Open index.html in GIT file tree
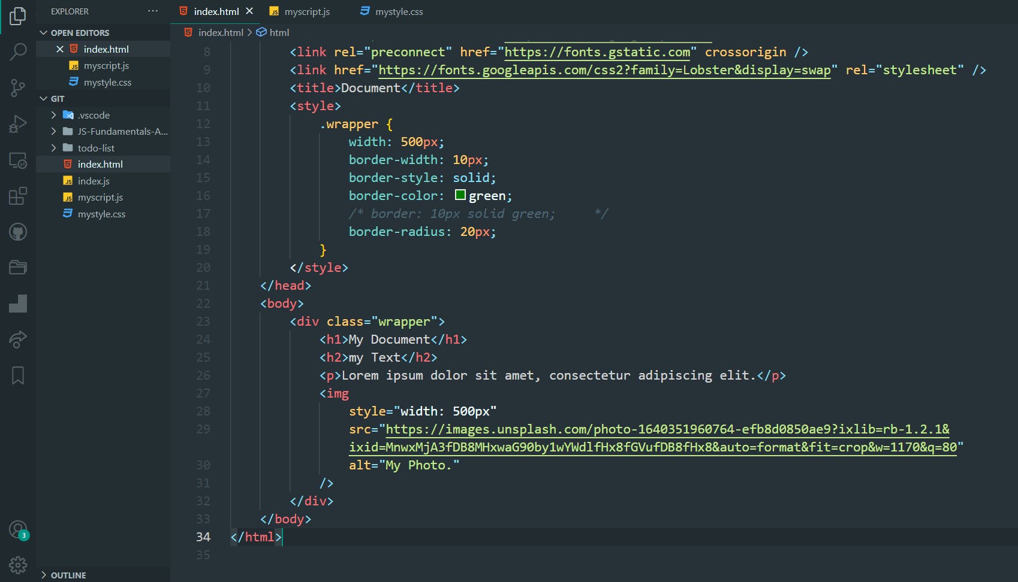The width and height of the screenshot is (1018, 582). [100, 164]
